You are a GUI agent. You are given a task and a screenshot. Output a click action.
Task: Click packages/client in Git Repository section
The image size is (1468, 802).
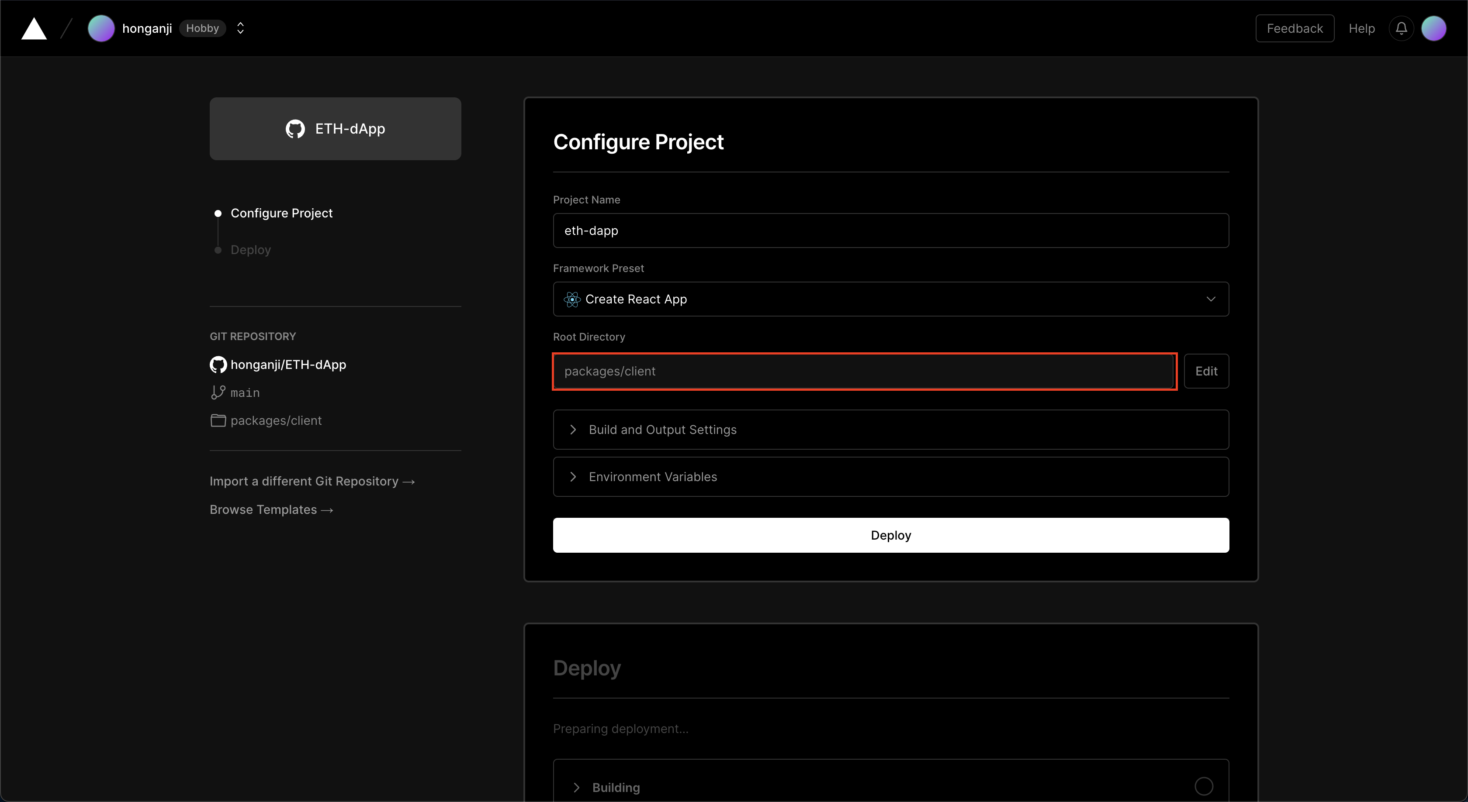pyautogui.click(x=276, y=420)
